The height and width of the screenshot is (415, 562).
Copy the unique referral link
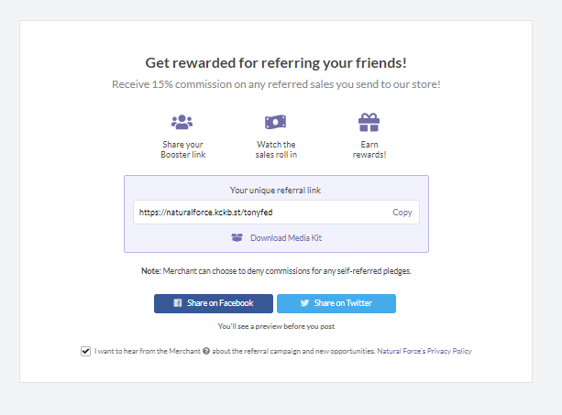click(x=402, y=212)
